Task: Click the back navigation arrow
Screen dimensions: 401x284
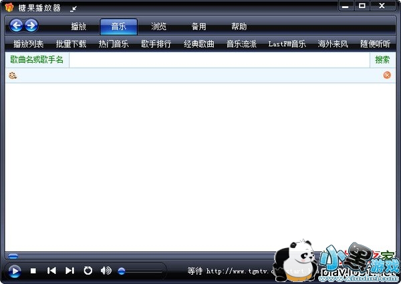Action: click(x=16, y=25)
